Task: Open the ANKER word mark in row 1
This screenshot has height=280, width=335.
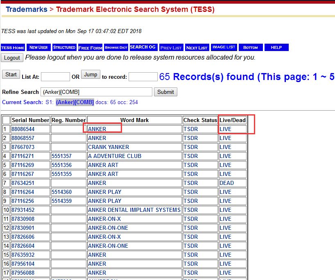Action: [97, 129]
